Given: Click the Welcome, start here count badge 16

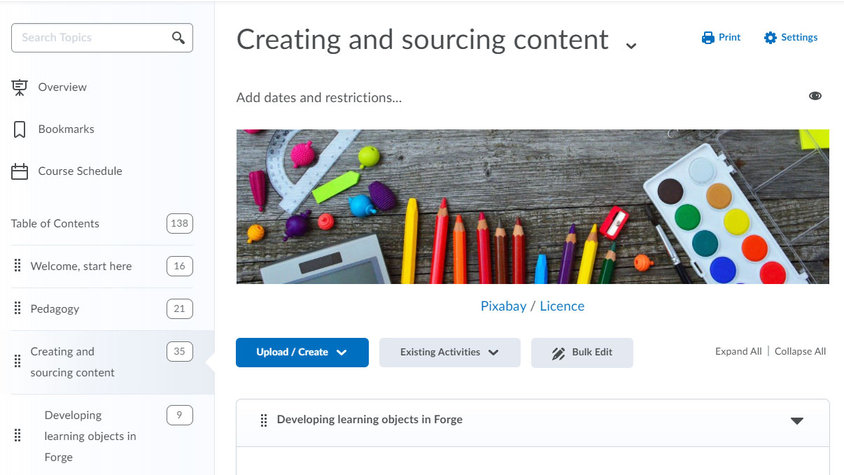Looking at the screenshot, I should pyautogui.click(x=180, y=267).
